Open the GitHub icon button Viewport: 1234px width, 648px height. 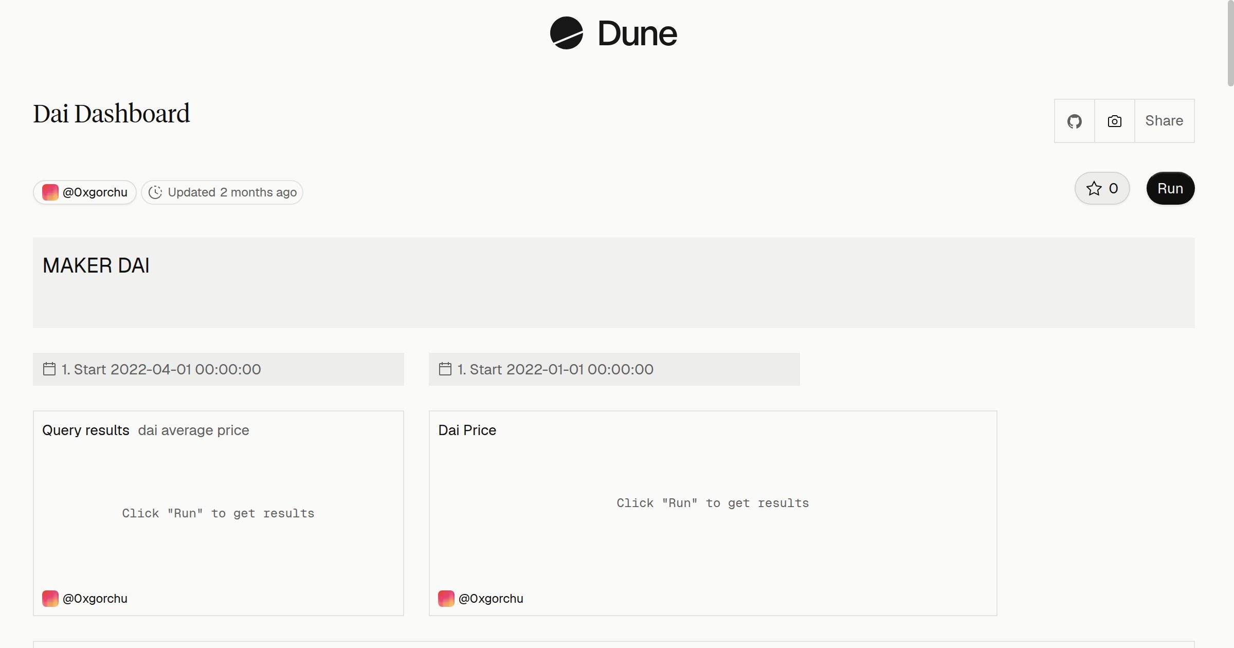(1074, 121)
